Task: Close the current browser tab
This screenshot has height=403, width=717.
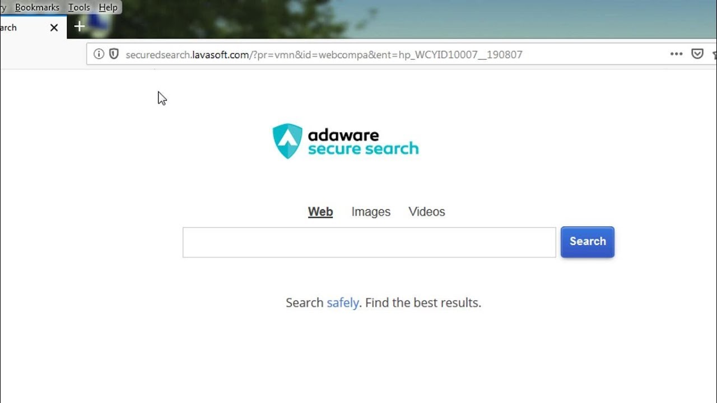Action: pos(54,27)
